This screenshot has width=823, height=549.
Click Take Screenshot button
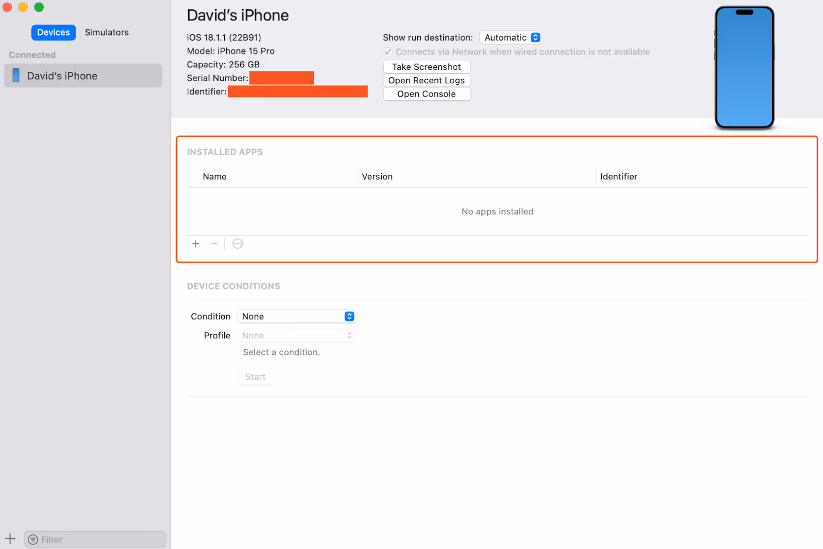[x=426, y=67]
